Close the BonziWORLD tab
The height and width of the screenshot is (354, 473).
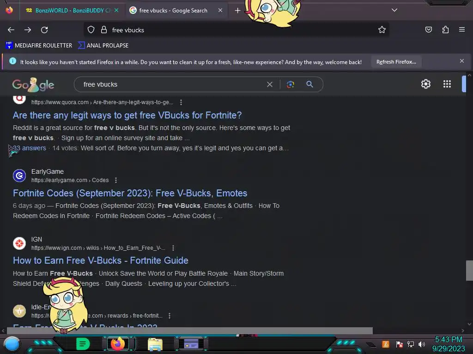coord(116,10)
